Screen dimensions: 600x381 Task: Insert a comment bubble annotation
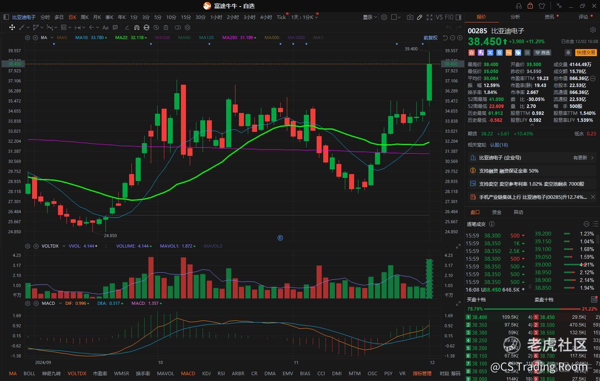pos(115,27)
